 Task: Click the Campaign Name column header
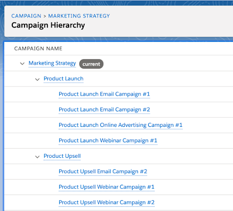click(x=38, y=49)
